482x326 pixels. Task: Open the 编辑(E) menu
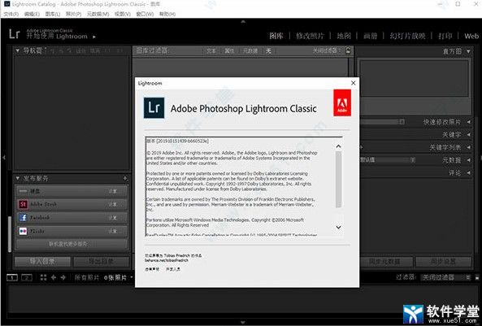coord(32,14)
